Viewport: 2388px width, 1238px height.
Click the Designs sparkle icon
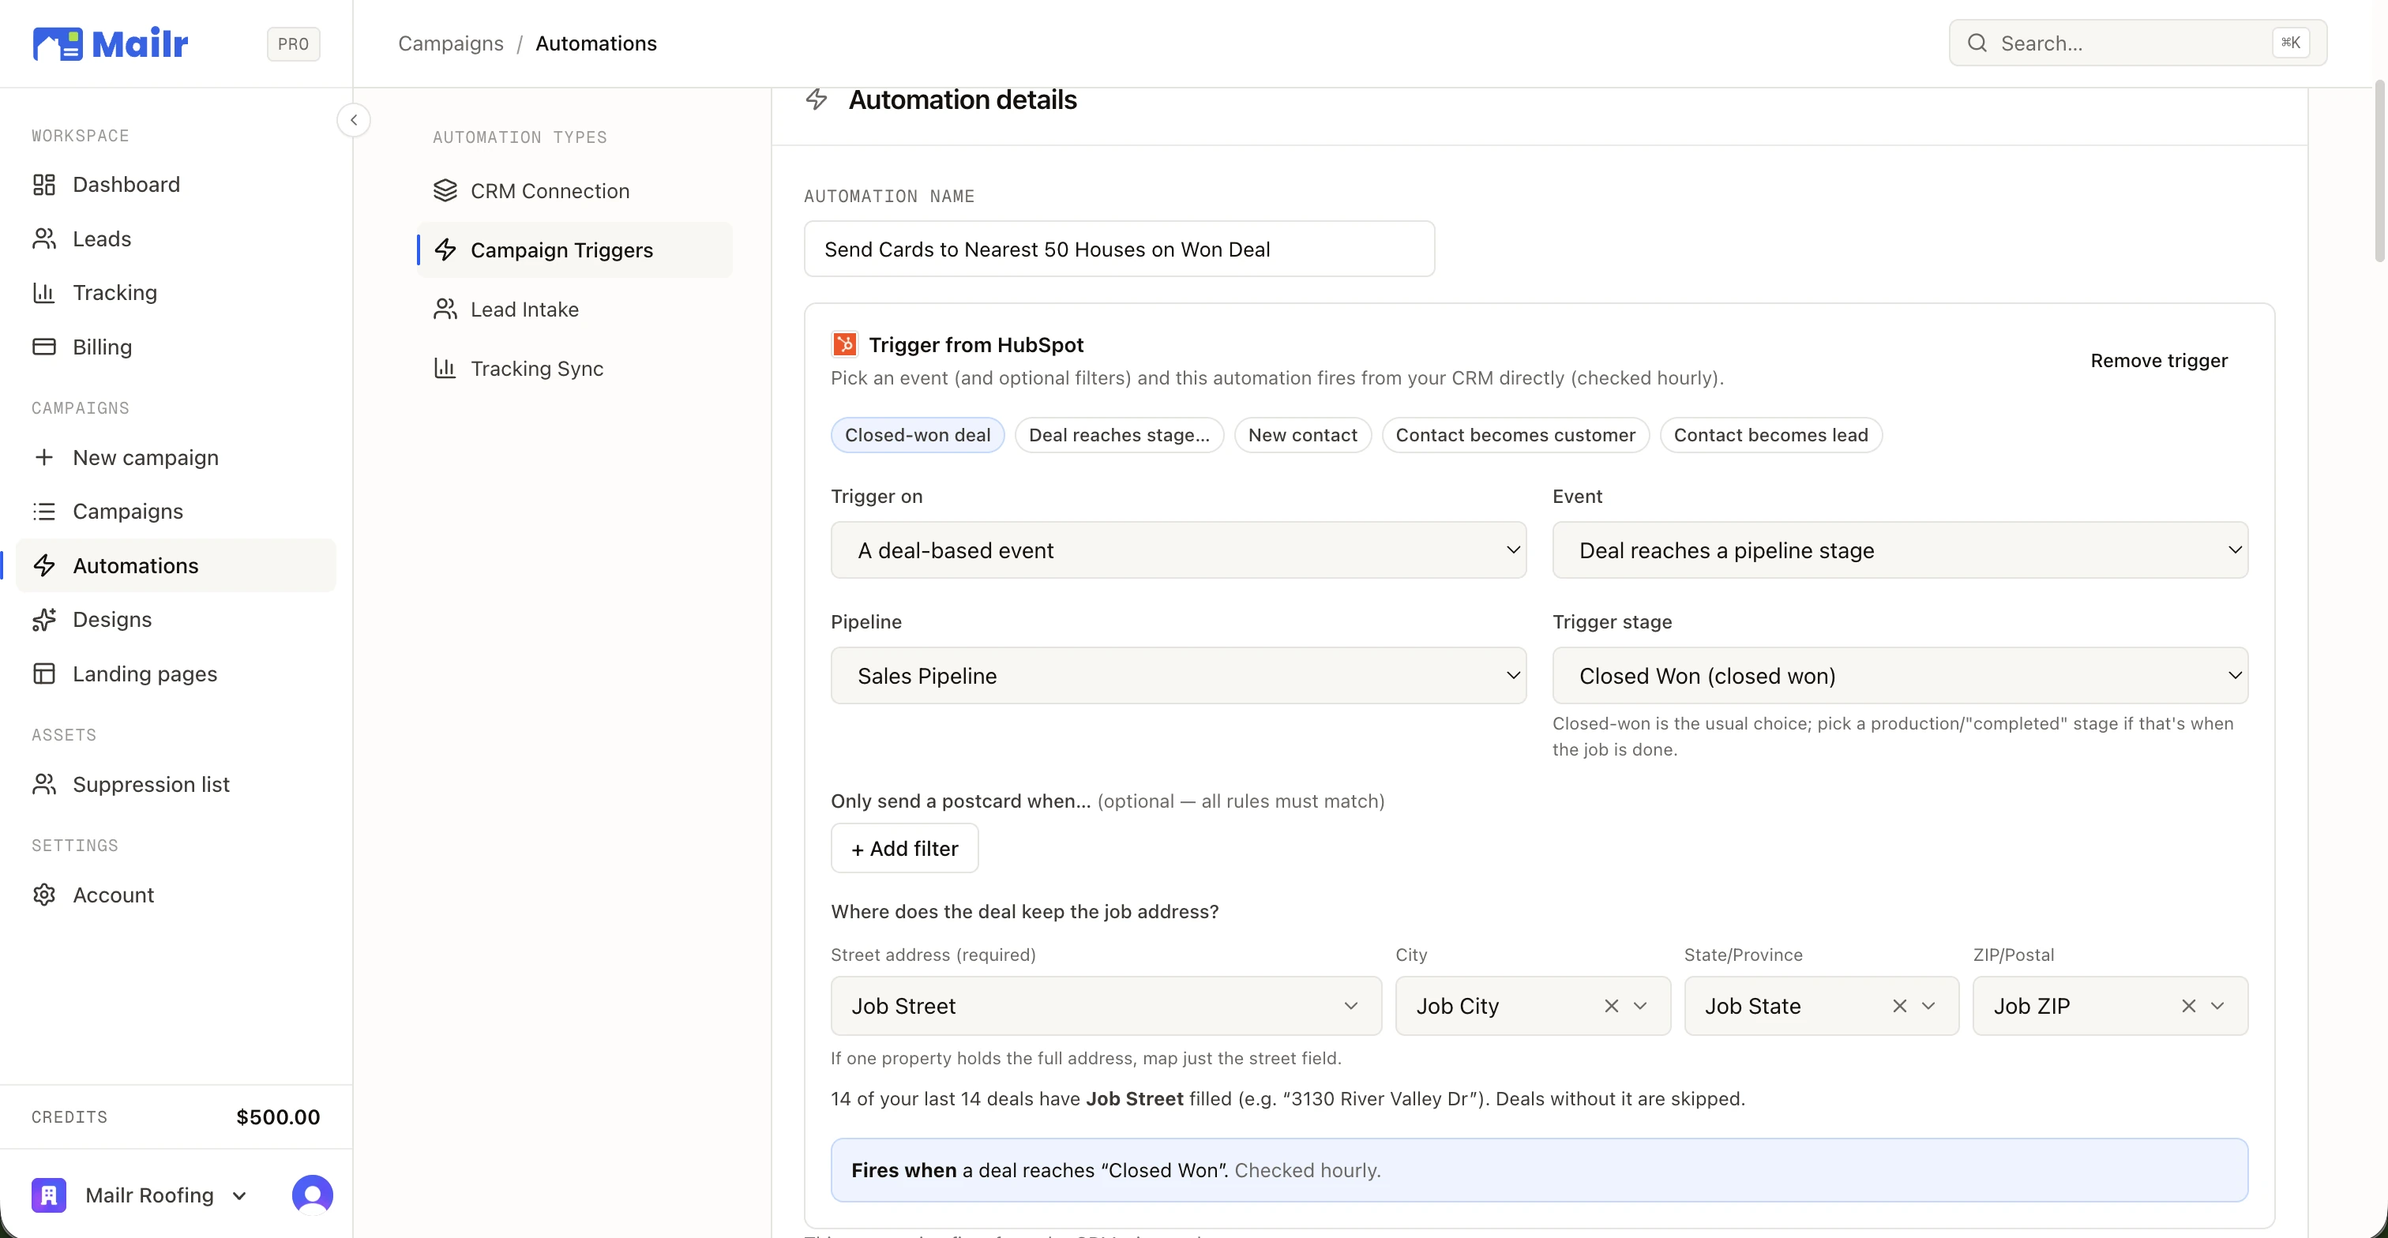[x=44, y=620]
